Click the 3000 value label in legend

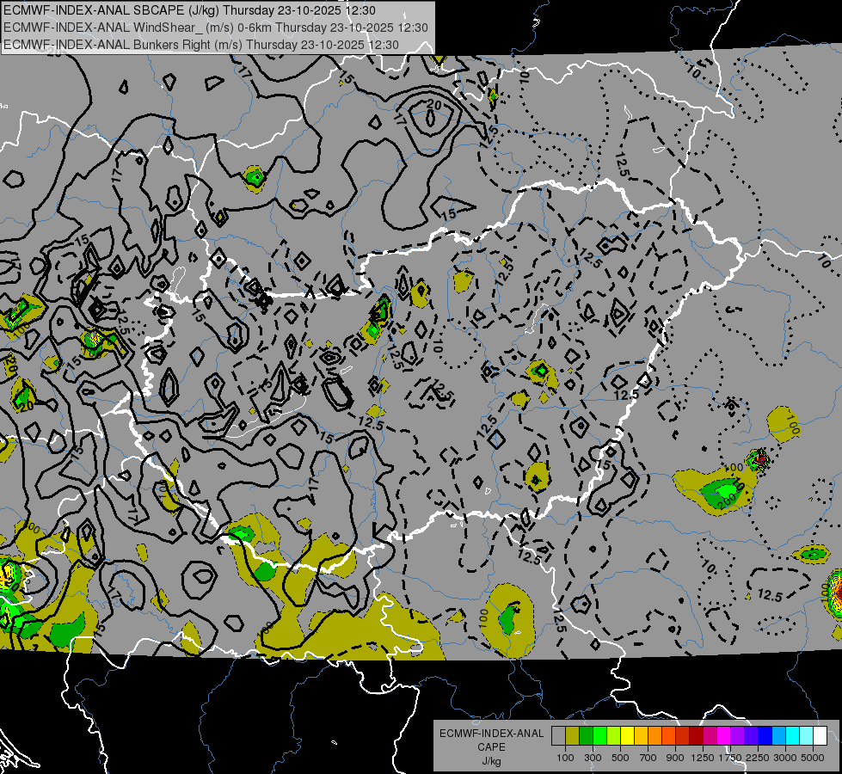[784, 758]
